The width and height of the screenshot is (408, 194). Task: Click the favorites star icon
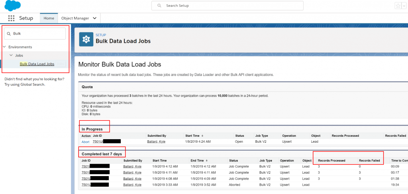coord(398,6)
